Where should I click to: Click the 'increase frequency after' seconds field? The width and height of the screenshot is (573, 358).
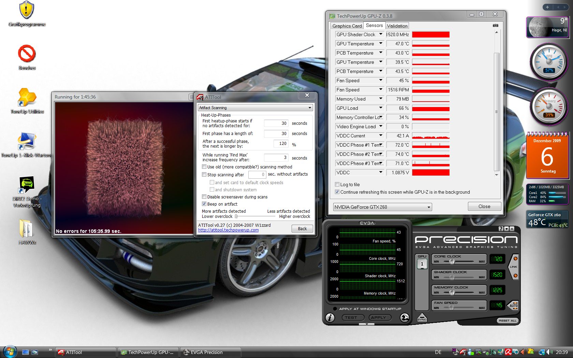pyautogui.click(x=276, y=158)
